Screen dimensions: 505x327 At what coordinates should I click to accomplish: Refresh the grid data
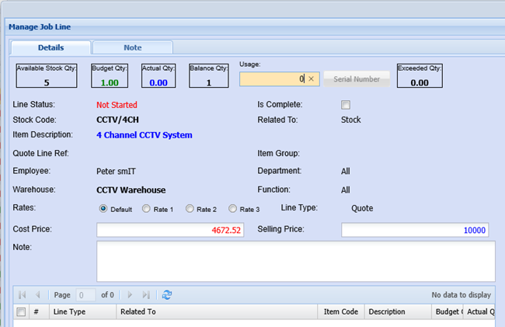tap(167, 295)
